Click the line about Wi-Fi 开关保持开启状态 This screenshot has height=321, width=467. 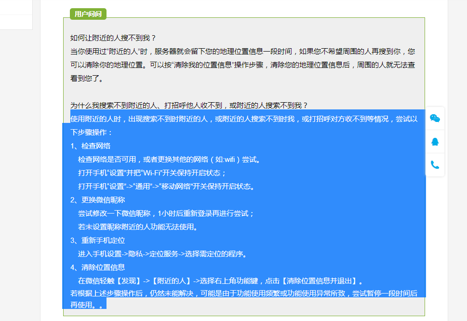point(152,173)
